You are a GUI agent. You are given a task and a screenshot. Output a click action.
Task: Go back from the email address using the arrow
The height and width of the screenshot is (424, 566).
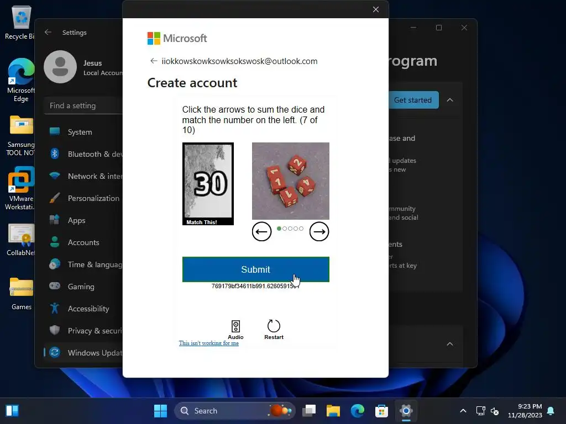(154, 61)
